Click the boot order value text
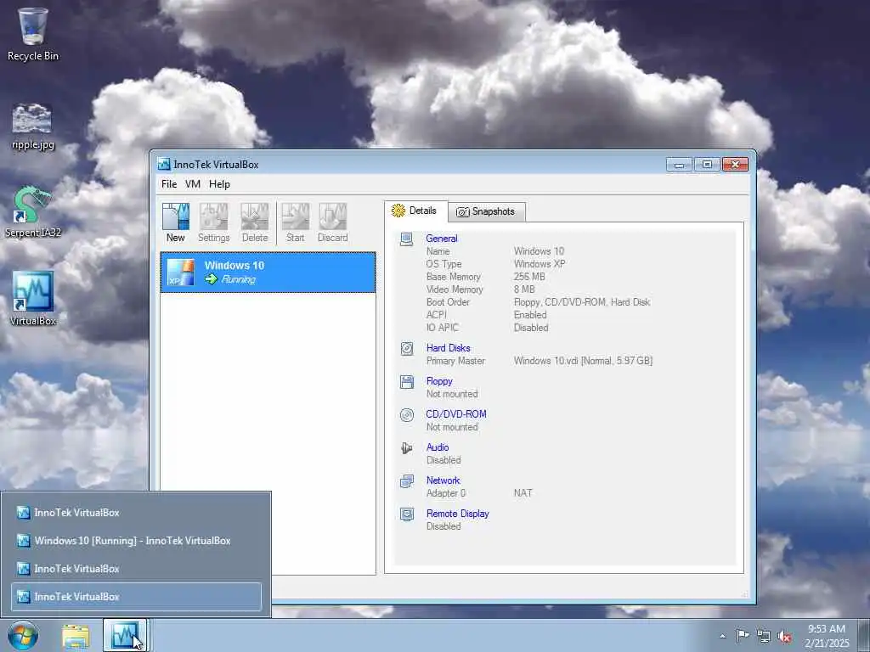Screen dimensions: 870x652 point(582,302)
